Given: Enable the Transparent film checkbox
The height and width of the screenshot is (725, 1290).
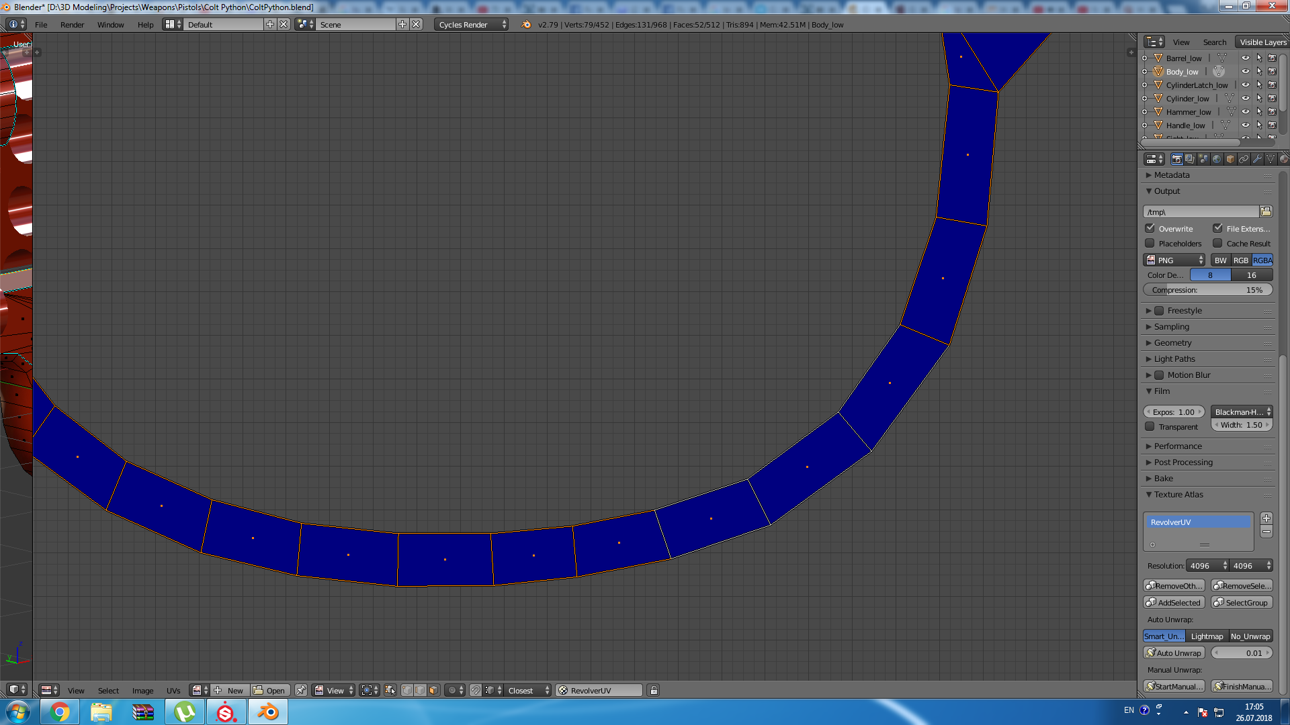Looking at the screenshot, I should pos(1150,427).
